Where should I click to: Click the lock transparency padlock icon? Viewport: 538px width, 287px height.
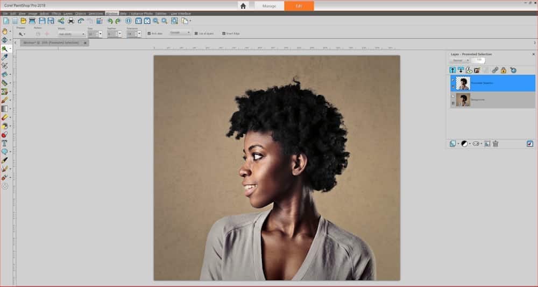pyautogui.click(x=504, y=70)
